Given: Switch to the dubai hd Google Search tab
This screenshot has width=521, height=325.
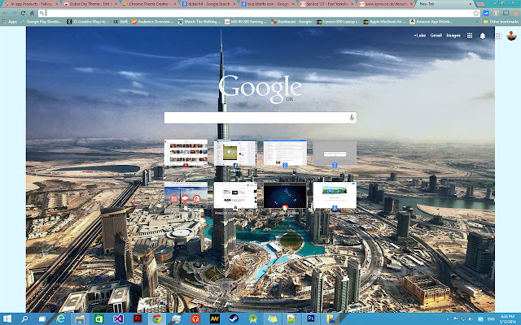Looking at the screenshot, I should [209, 4].
